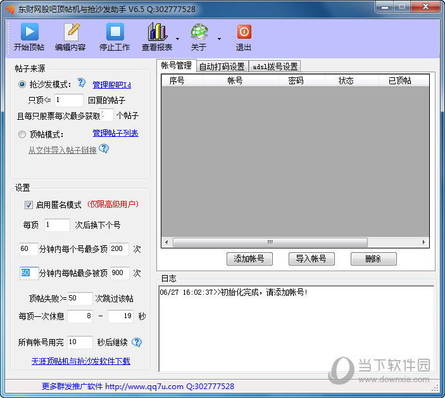The height and width of the screenshot is (398, 445).
Task: Click the account table horizontal scrollbar thumb
Action: pos(270,242)
